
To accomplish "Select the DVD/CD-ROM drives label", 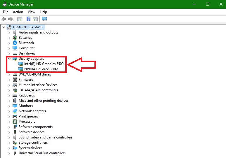I will click(35, 74).
